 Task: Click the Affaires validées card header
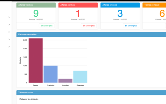click(x=36, y=5)
